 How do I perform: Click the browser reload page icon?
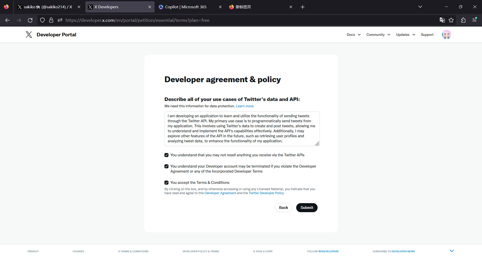(30, 20)
